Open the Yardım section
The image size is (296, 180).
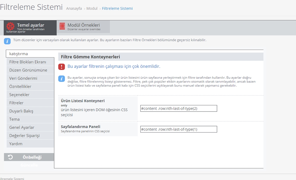pos(30,144)
